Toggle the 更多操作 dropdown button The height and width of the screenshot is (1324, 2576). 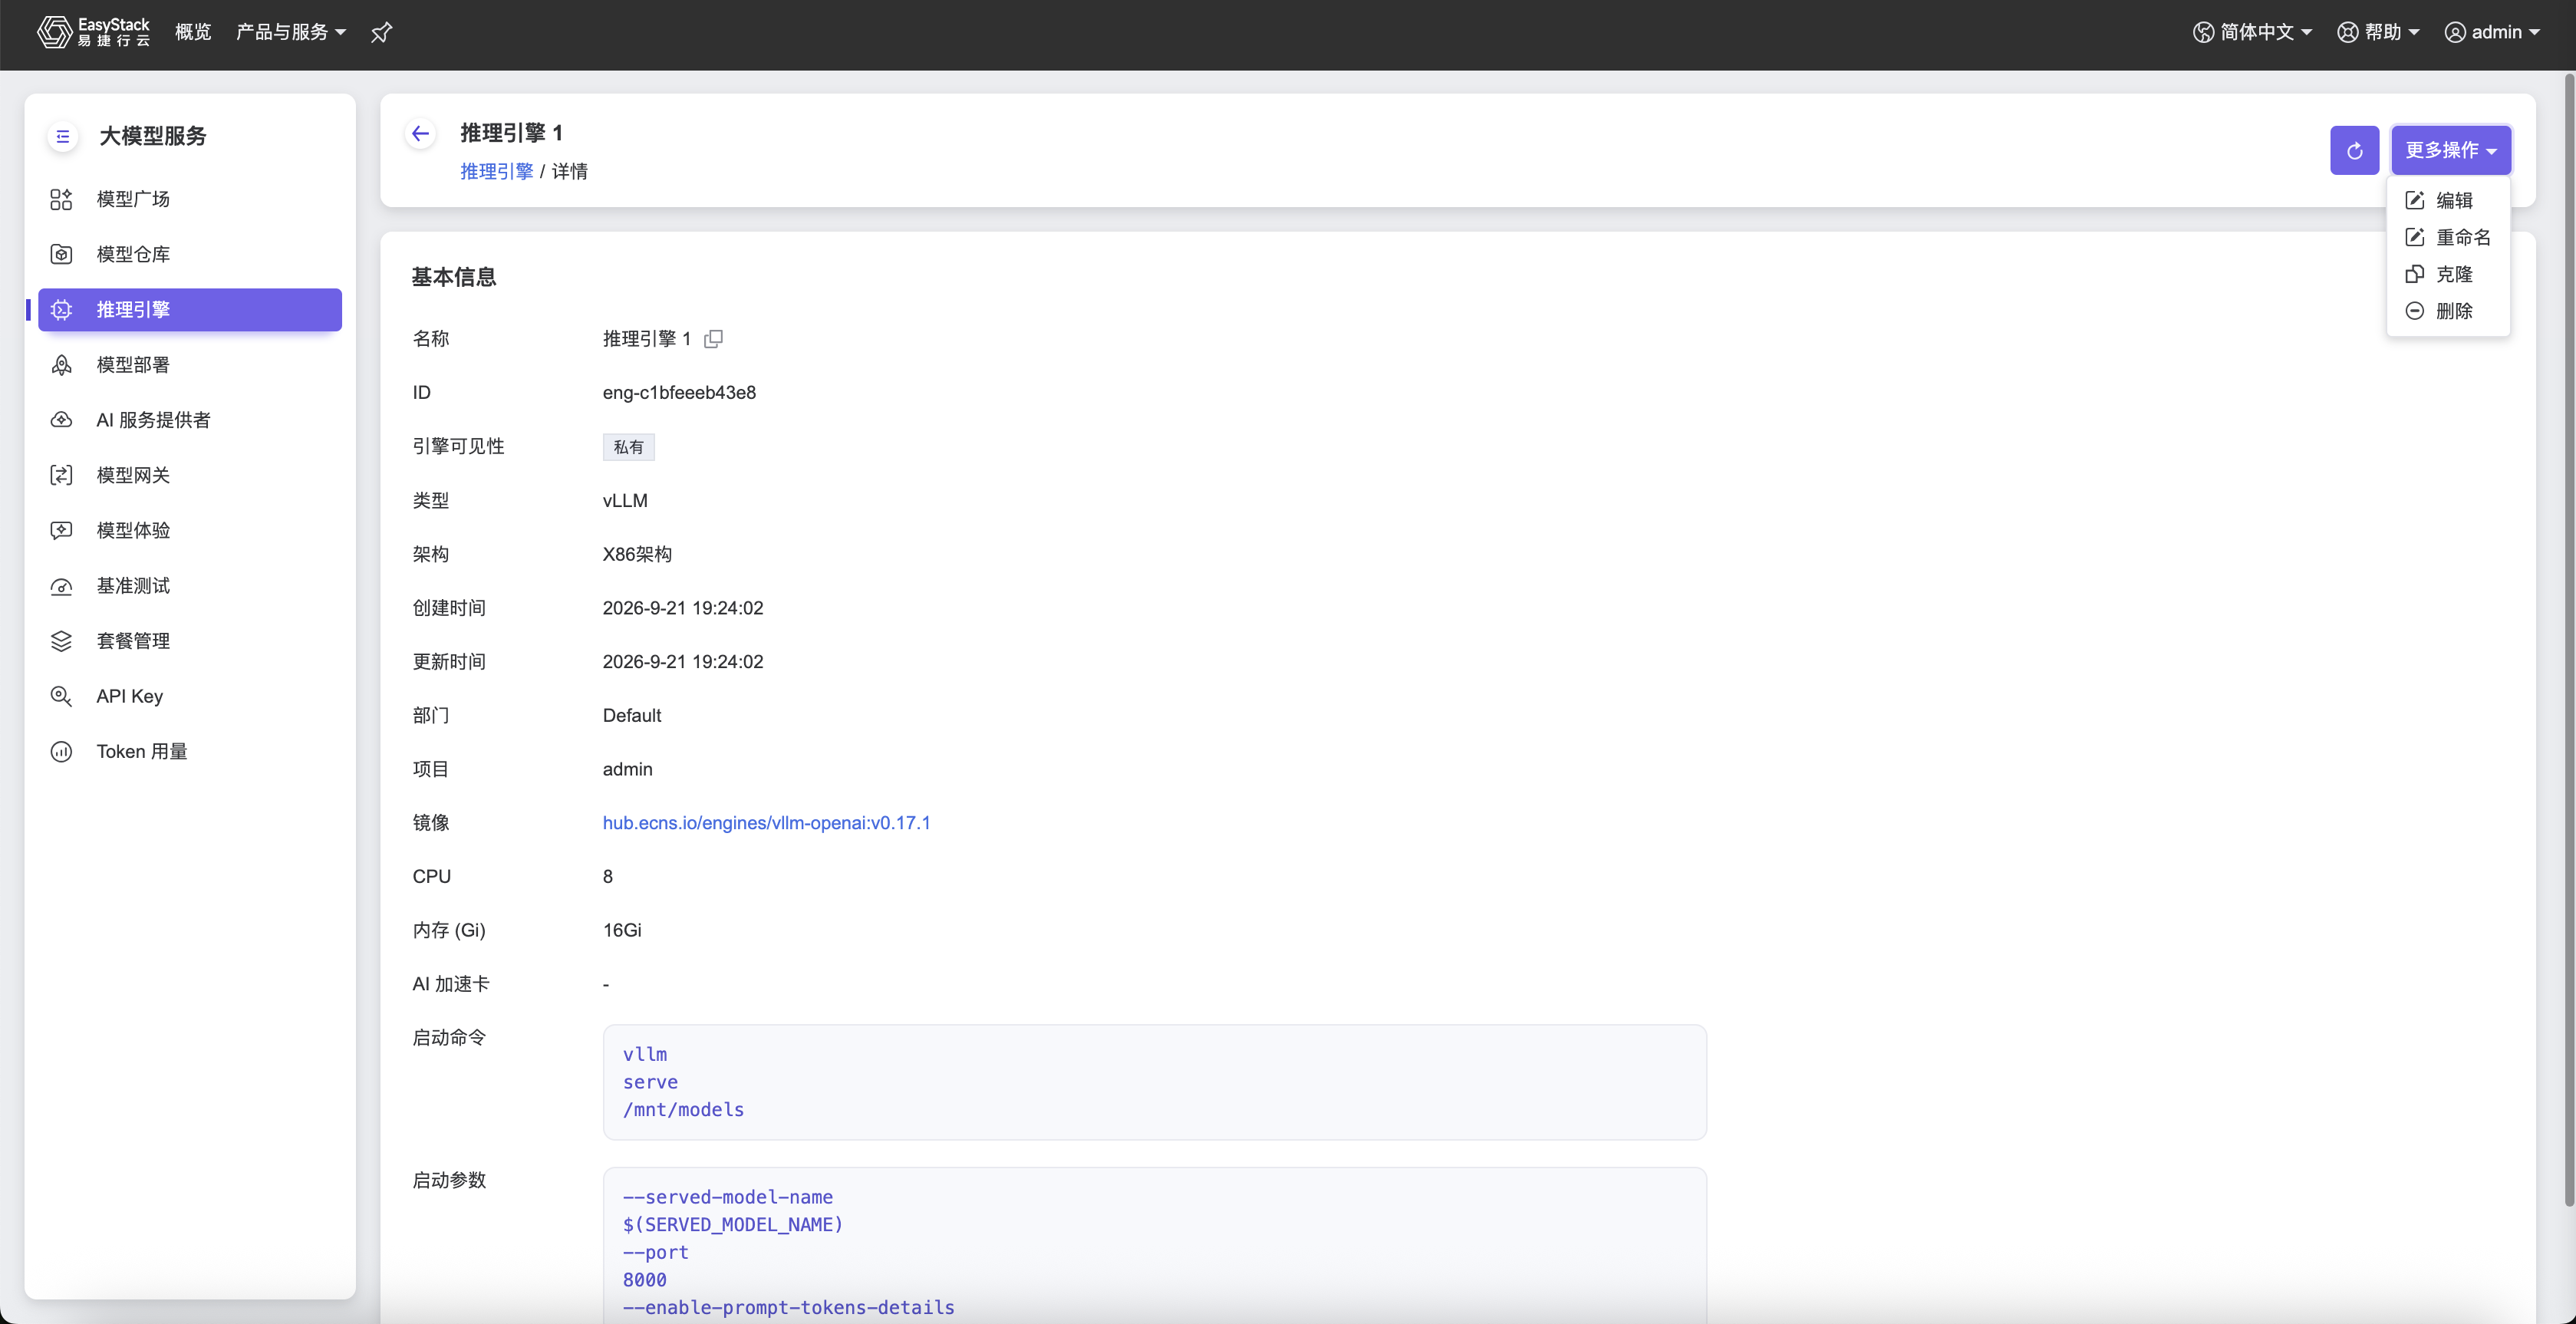pyautogui.click(x=2451, y=150)
